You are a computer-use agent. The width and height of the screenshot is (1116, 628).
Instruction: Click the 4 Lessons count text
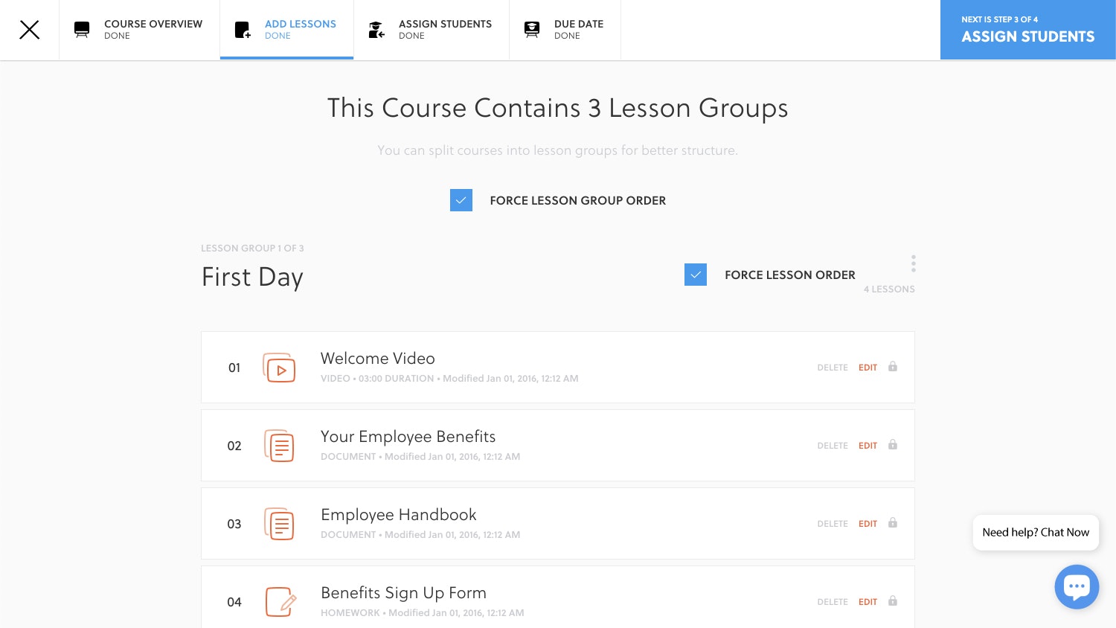pos(889,289)
